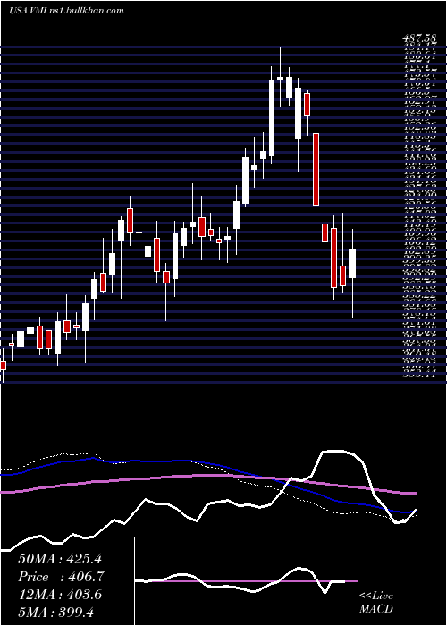Screen dimensions: 447x626
Task: Click inside the MACD inset chart box
Action: click(246, 581)
